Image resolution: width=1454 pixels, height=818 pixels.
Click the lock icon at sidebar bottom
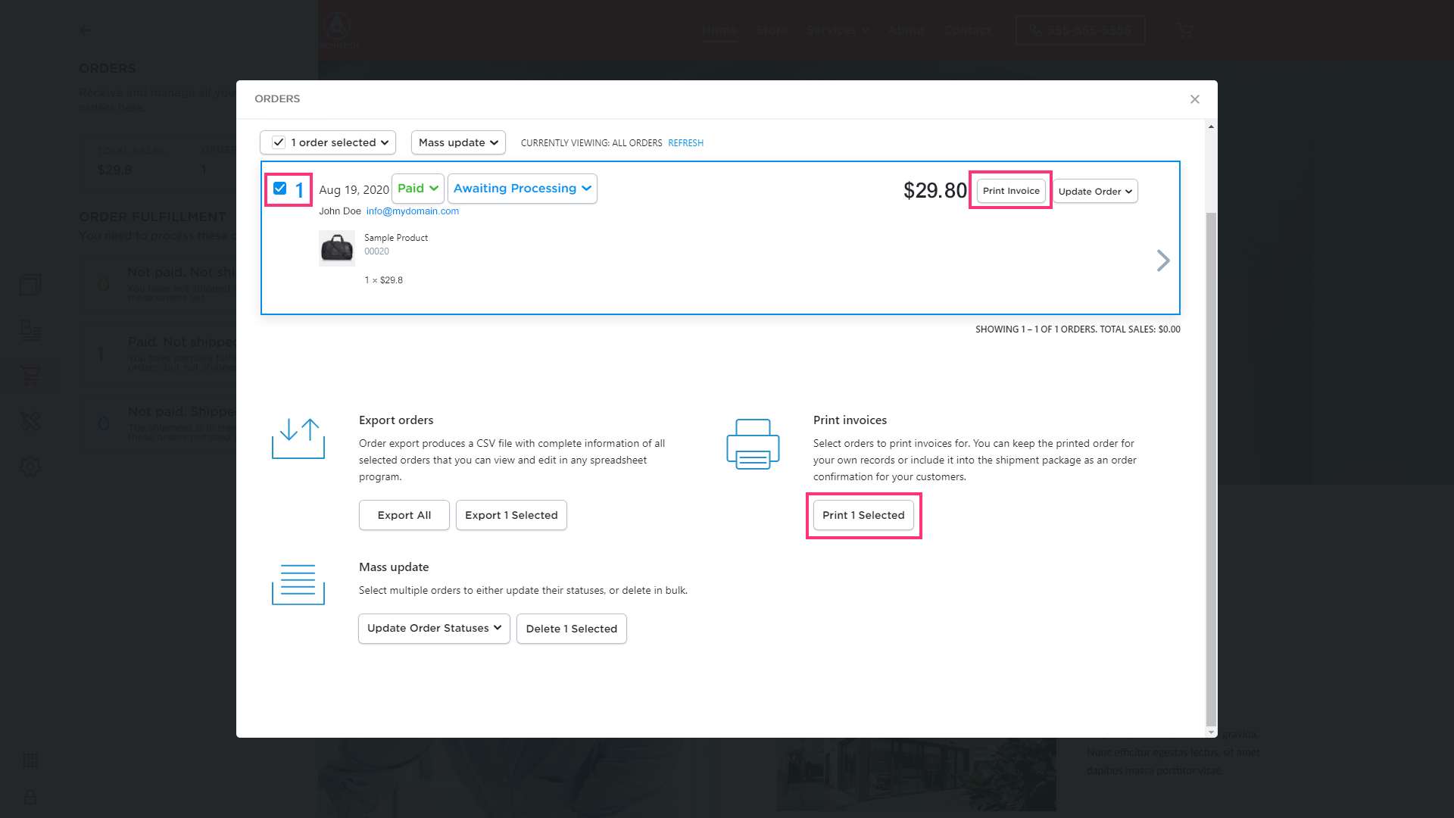[30, 797]
